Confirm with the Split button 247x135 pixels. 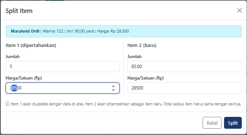(233, 123)
